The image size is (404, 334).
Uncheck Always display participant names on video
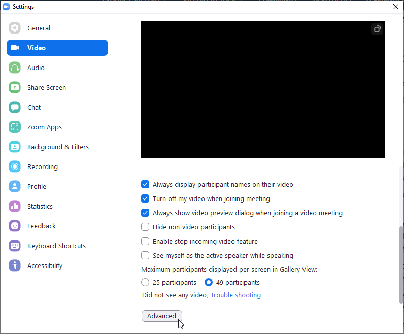[x=145, y=185]
